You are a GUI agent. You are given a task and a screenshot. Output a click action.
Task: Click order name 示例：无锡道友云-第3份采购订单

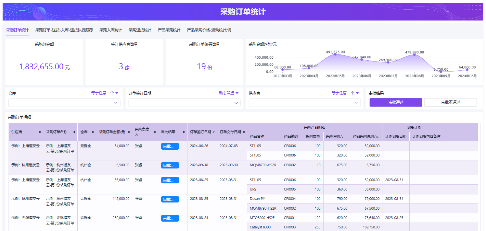[x=60, y=221]
